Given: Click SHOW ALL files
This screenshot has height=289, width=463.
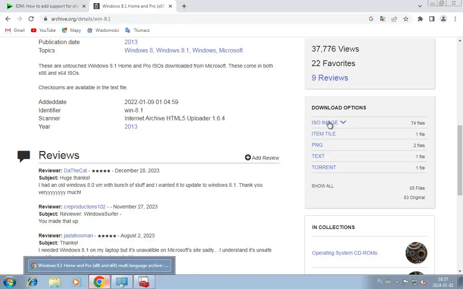Looking at the screenshot, I should pos(323,186).
